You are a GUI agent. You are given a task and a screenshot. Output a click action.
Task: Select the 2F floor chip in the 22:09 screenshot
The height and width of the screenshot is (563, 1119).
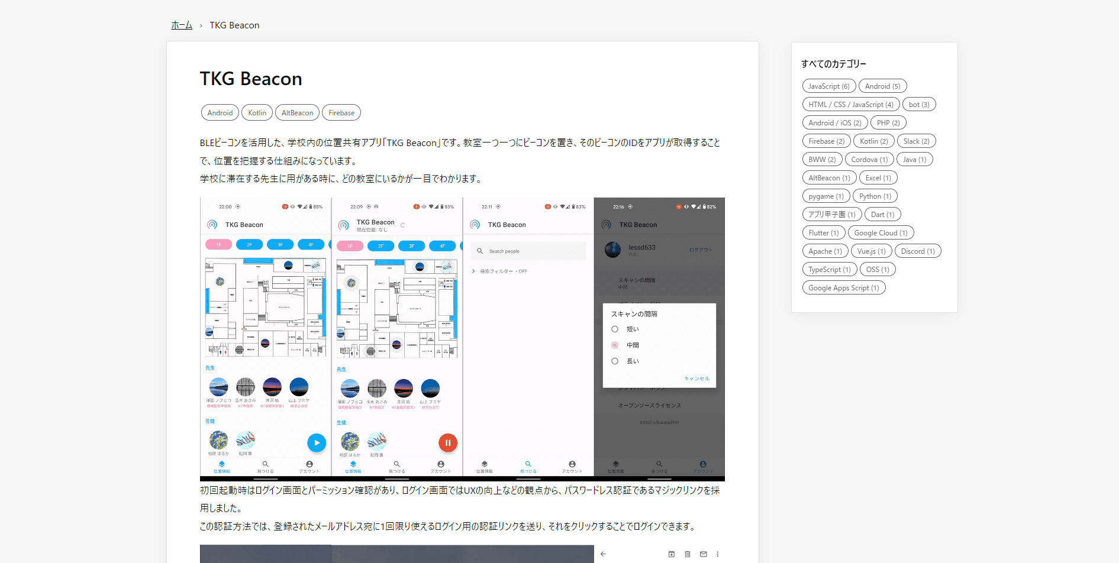coord(380,246)
